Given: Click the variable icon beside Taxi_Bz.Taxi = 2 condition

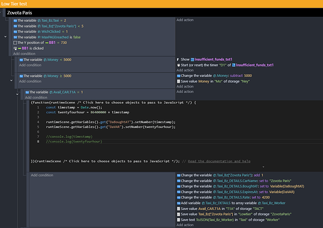Looking at the screenshot, I should [x=15, y=21].
